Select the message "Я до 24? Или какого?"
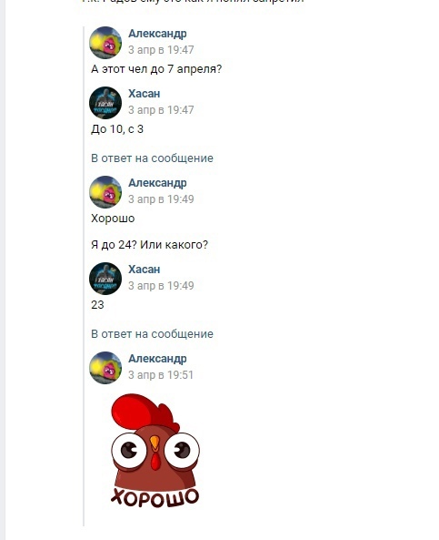The height and width of the screenshot is (540, 439). [x=150, y=245]
